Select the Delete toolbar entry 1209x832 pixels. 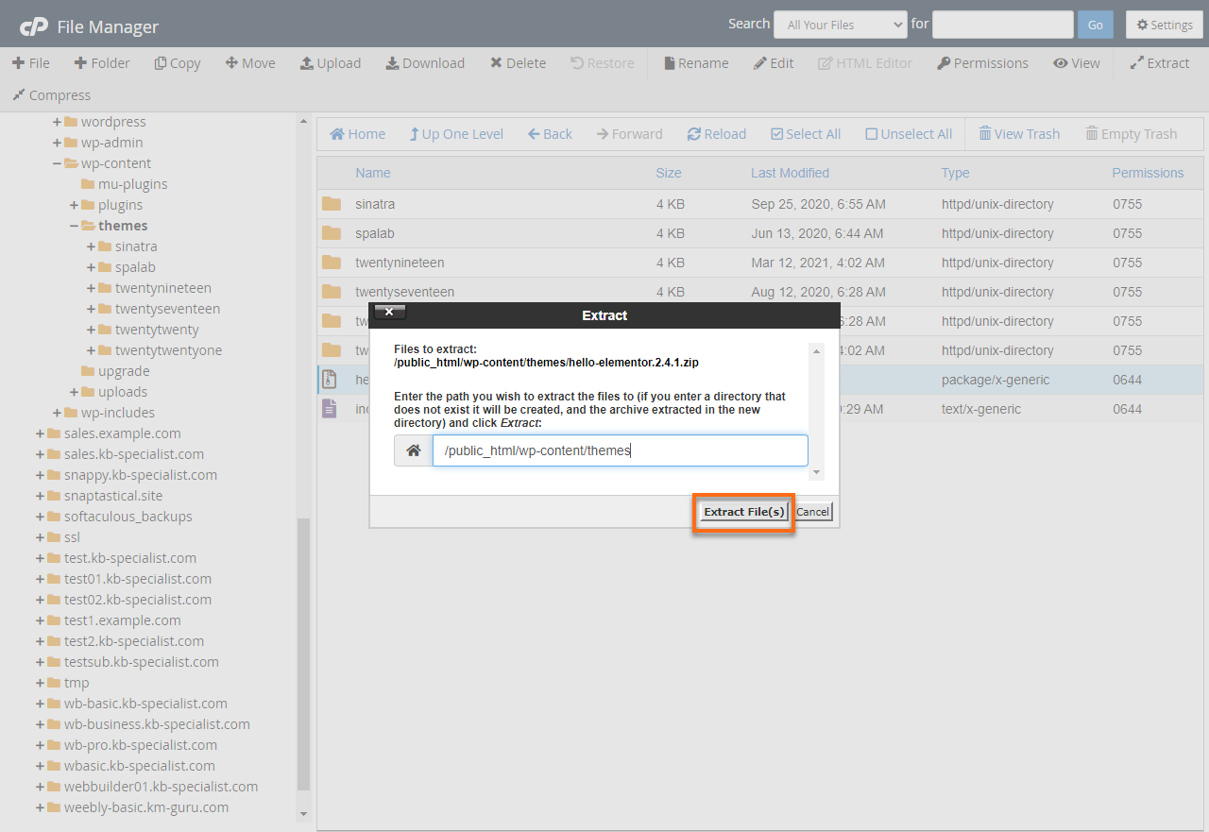point(518,62)
